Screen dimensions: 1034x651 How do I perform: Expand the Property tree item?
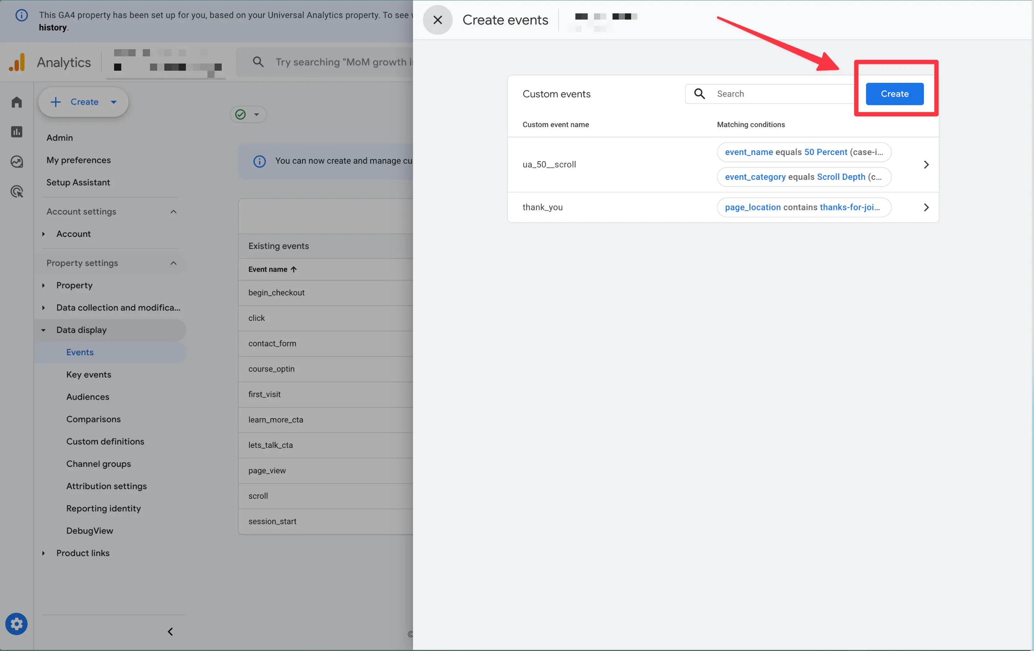click(43, 286)
